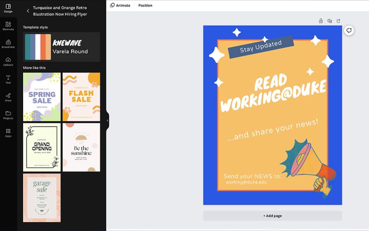Pick the white color stripe in palette
This screenshot has height=231, width=369.
[38, 47]
